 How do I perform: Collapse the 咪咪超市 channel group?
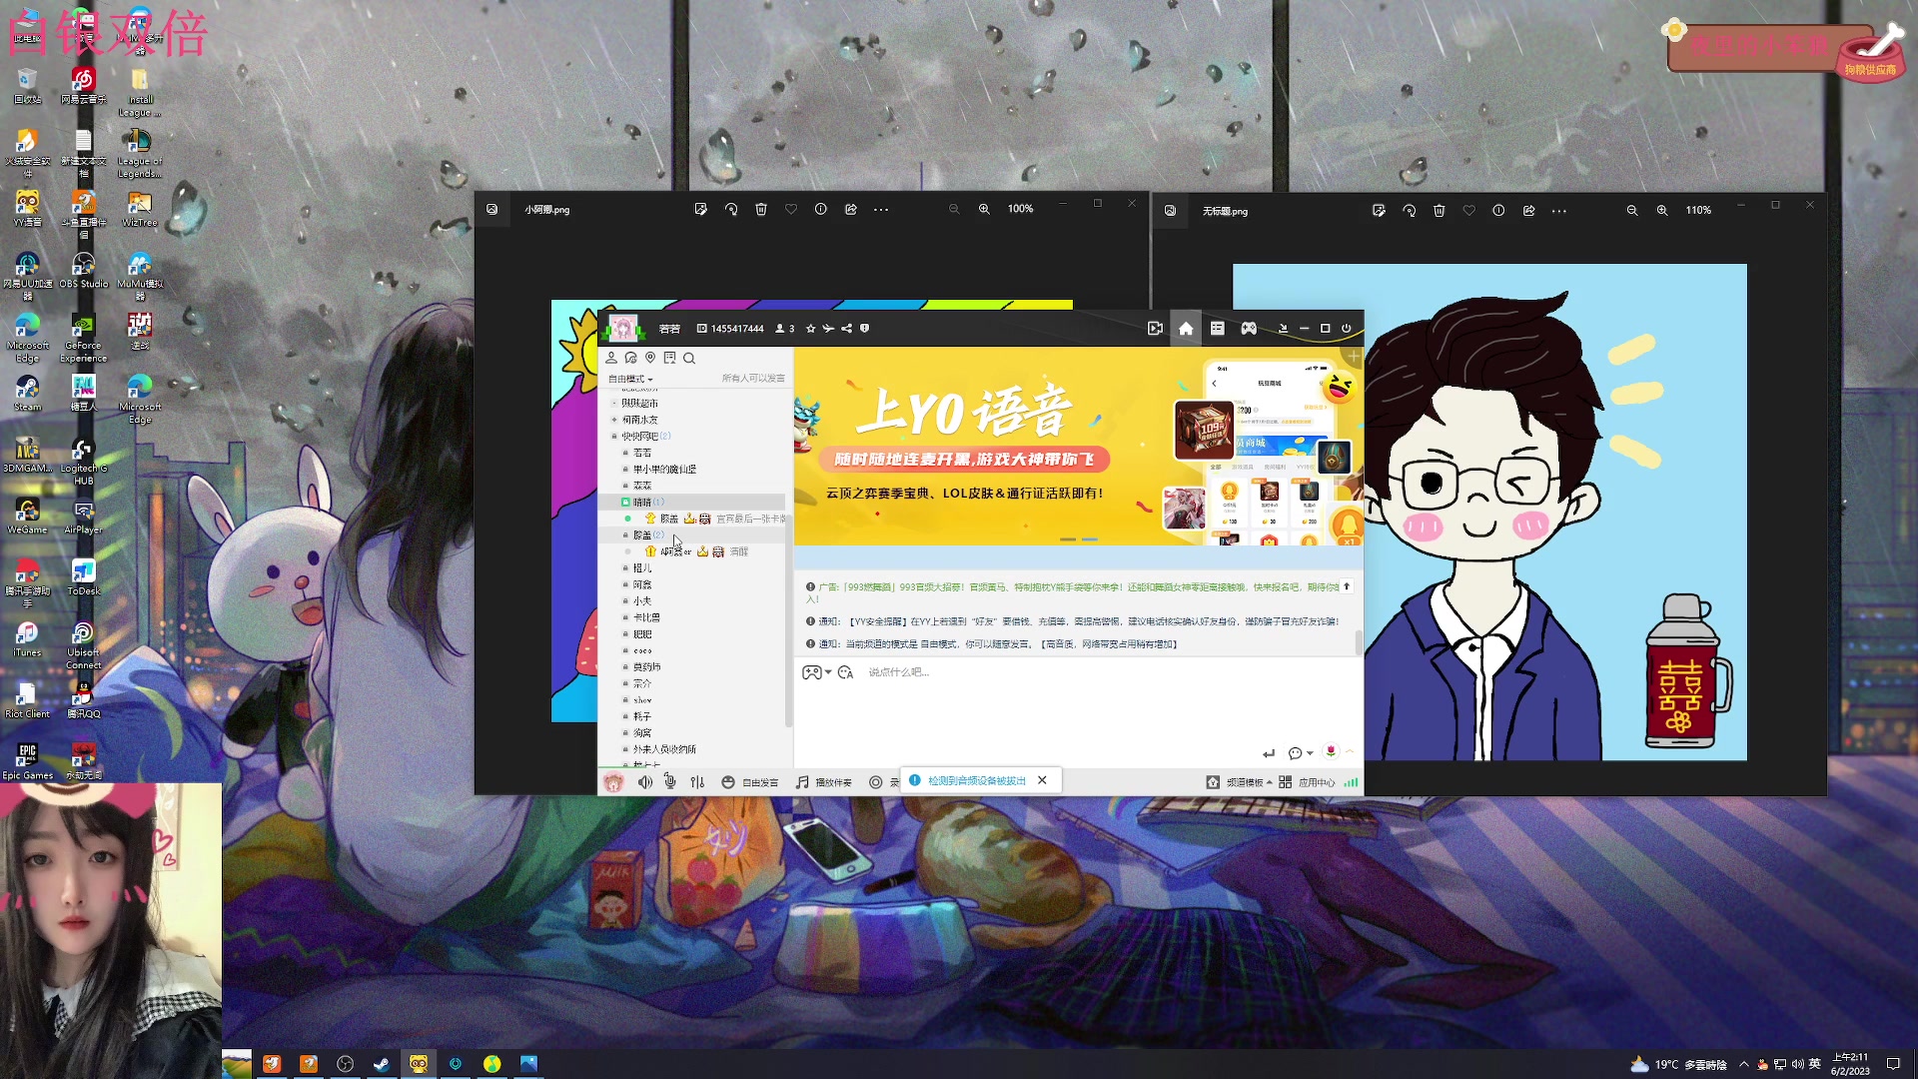[614, 404]
